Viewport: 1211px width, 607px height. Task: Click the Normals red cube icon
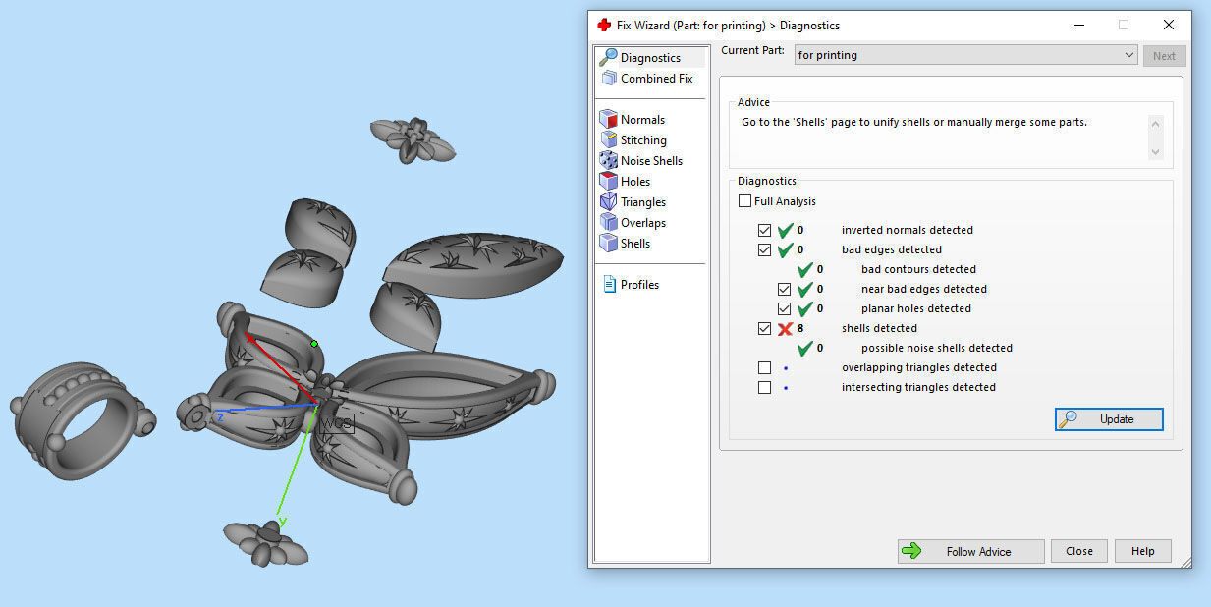[608, 120]
